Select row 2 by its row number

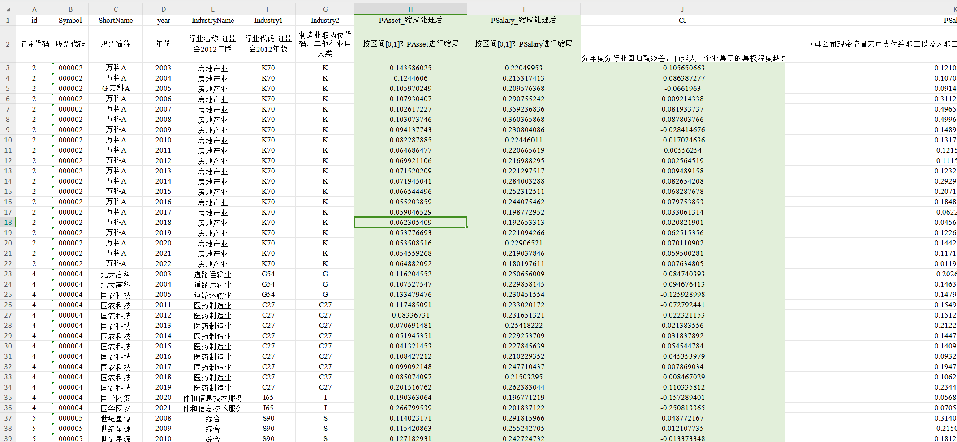point(8,44)
